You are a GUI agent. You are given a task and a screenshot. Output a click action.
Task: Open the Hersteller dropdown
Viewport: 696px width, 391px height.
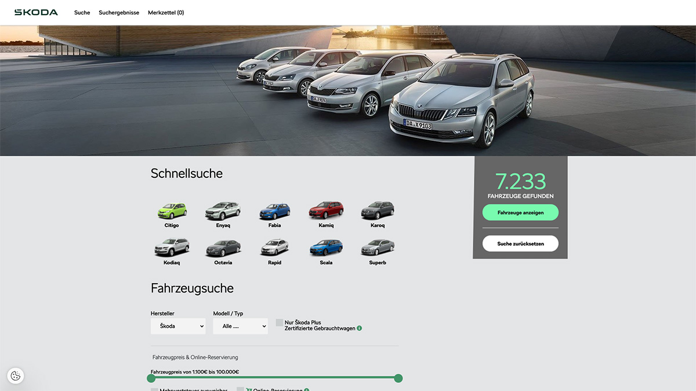pos(178,326)
